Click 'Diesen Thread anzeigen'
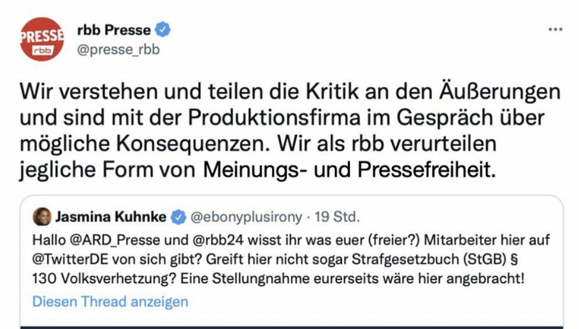Screen dimensions: 579x329 (x=110, y=301)
